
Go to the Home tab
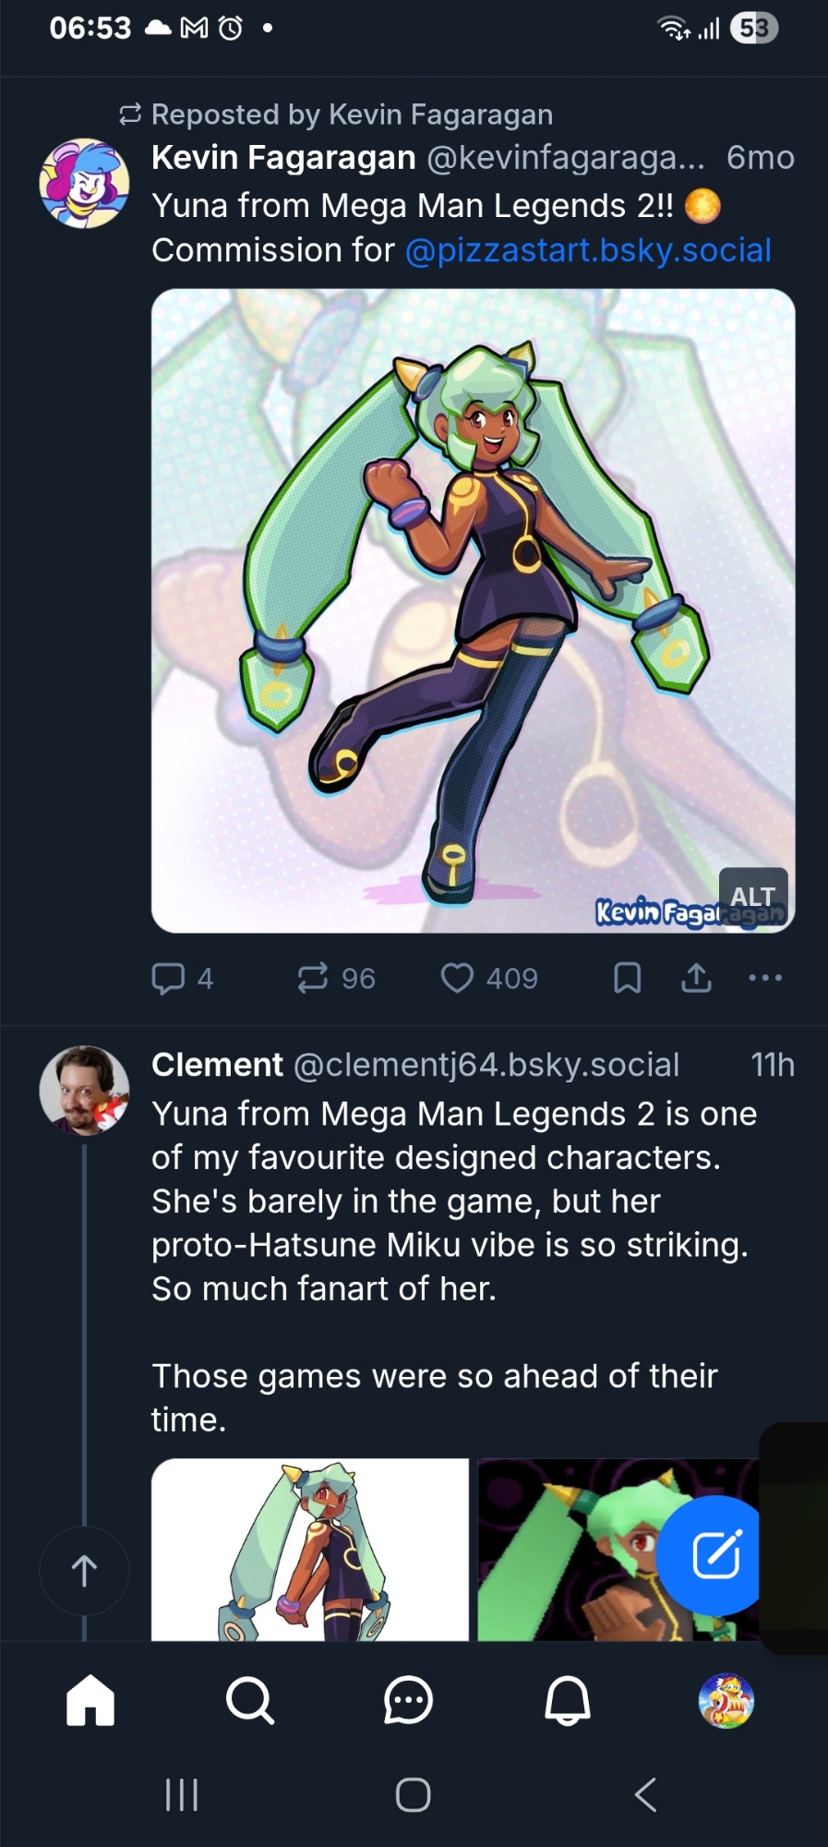tap(90, 1700)
